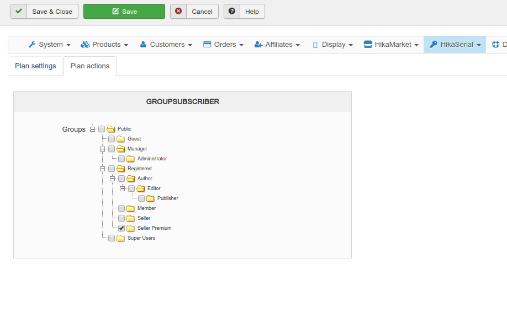This screenshot has height=324, width=507.
Task: Open the HikaMarket dropdown menu
Action: click(391, 45)
